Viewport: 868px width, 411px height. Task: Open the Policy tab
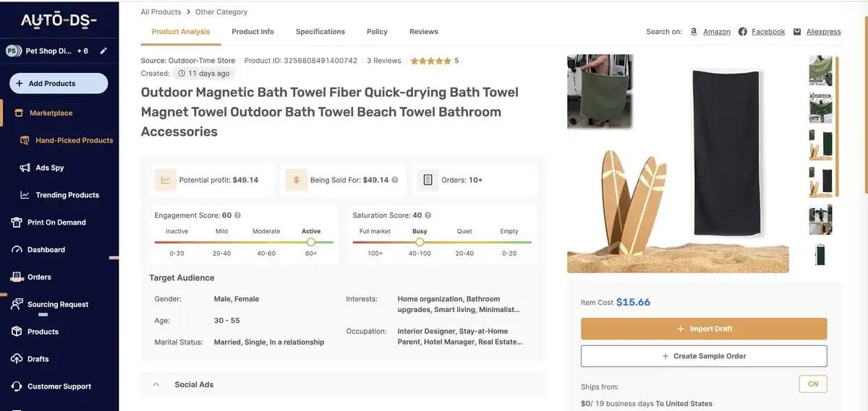(377, 32)
